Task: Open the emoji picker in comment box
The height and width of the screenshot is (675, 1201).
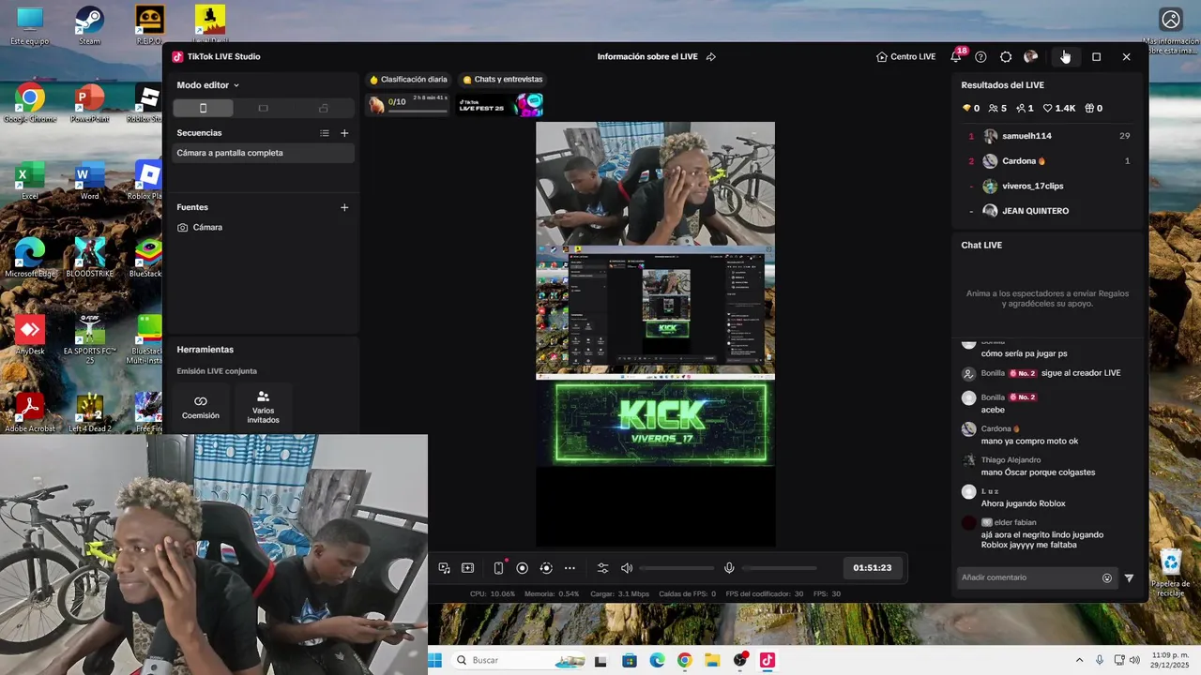Action: click(x=1107, y=578)
